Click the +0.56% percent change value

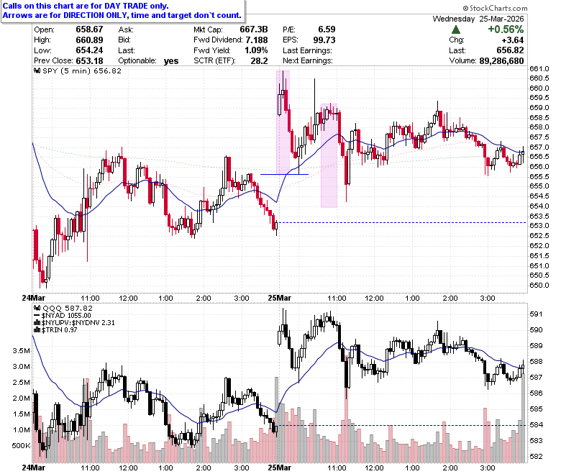coord(506,29)
